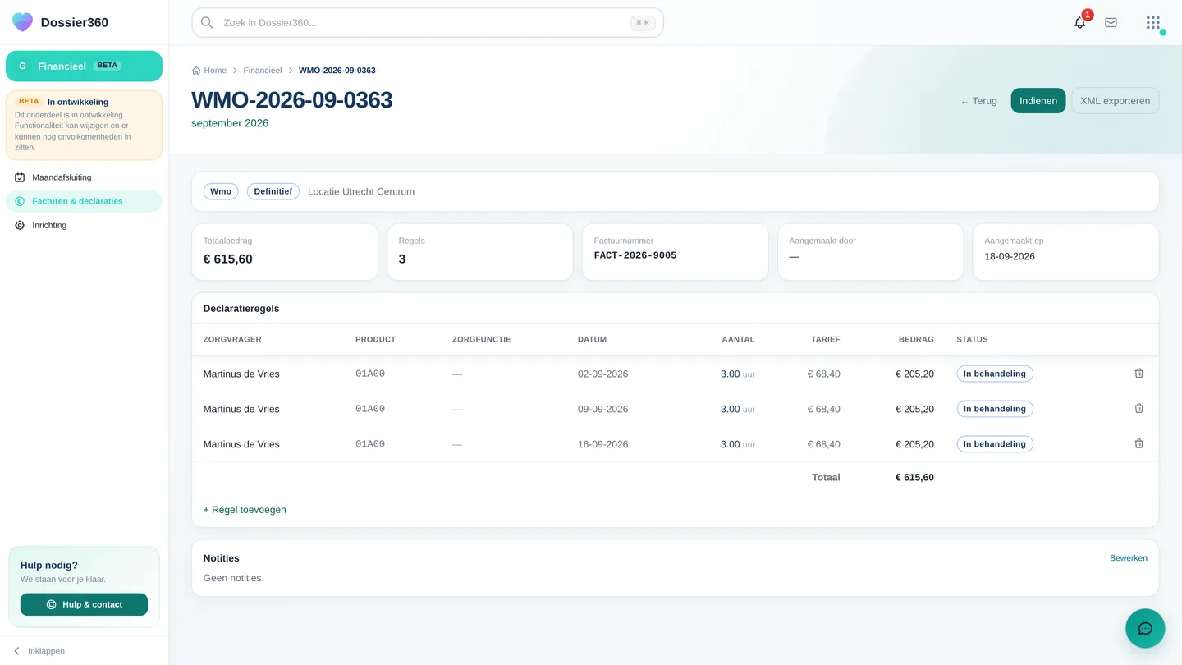Select the In behandeling status for 16-09-2026
Screen dimensions: 1182x665
[995, 444]
